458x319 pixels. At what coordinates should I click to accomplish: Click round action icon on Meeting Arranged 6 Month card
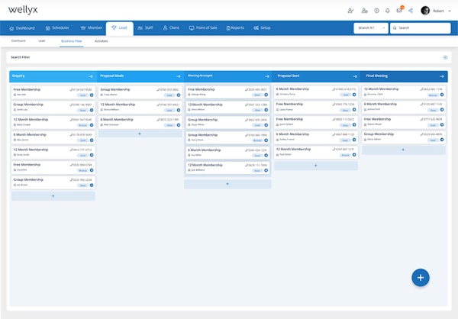[266, 156]
